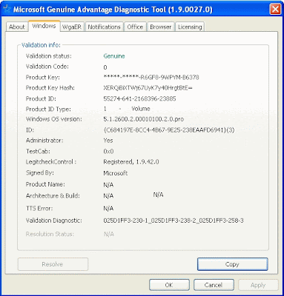Click Product ID 55274-641-2168396-23885

tap(139, 98)
